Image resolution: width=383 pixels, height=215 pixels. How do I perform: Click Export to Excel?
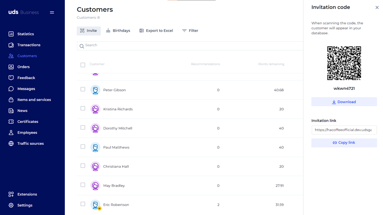156,31
